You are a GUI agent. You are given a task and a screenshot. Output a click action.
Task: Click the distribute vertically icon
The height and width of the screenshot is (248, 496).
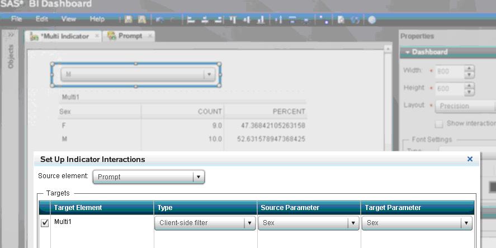click(292, 20)
